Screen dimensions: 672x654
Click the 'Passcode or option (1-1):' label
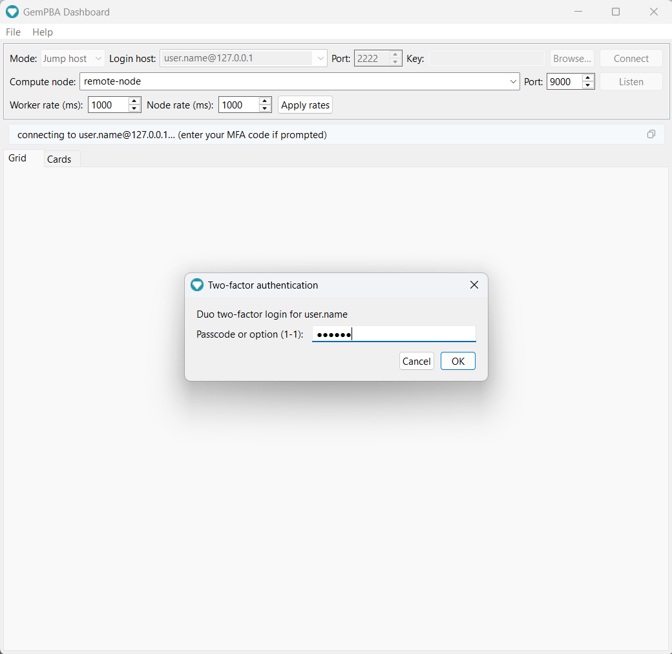coord(250,334)
